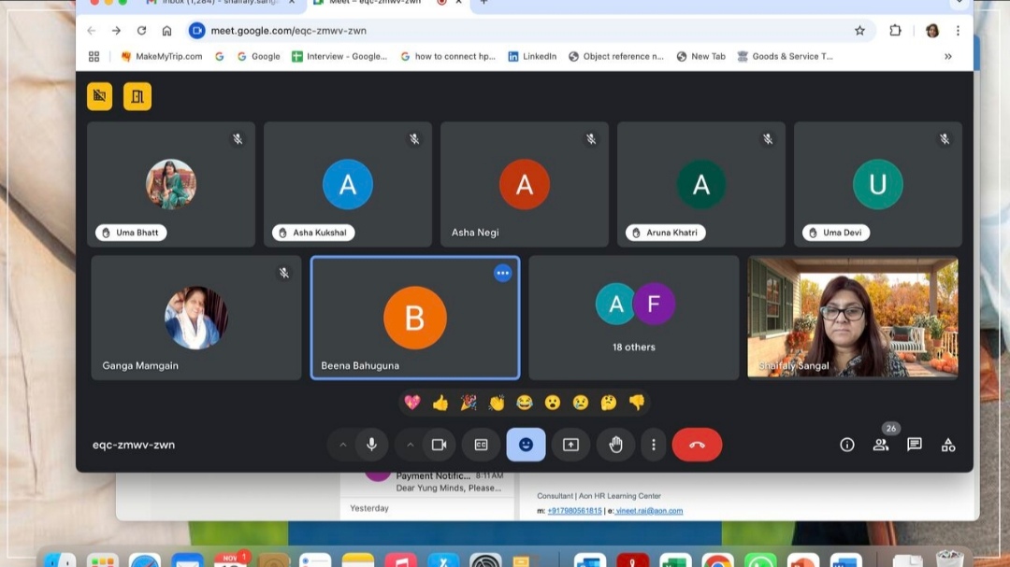This screenshot has height=567, width=1010.
Task: Click Ganga Mamgain name text
Action: click(140, 365)
